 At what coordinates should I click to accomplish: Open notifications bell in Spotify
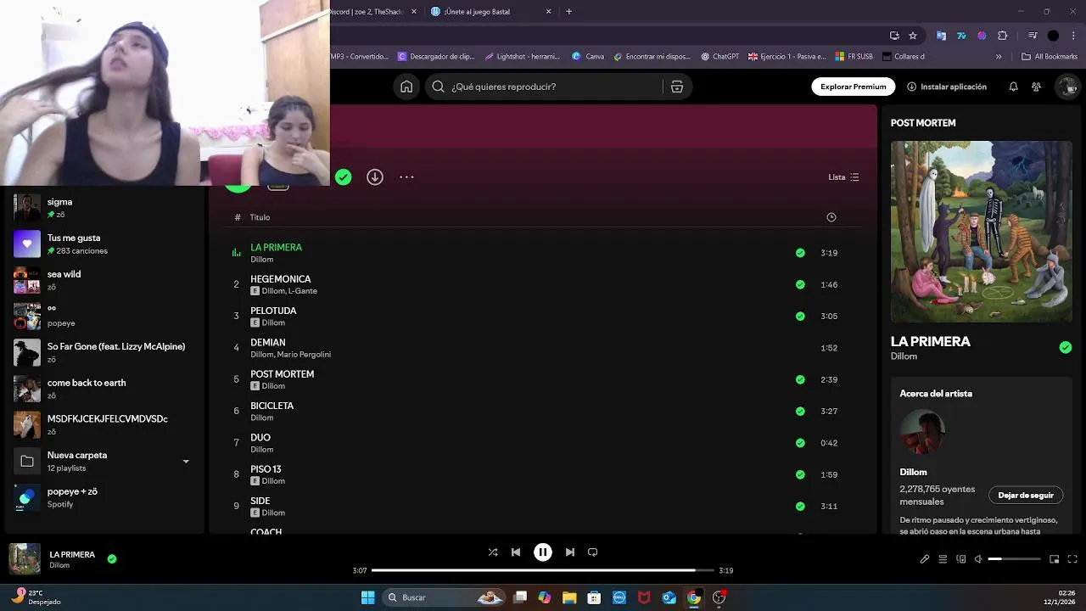pos(1013,87)
